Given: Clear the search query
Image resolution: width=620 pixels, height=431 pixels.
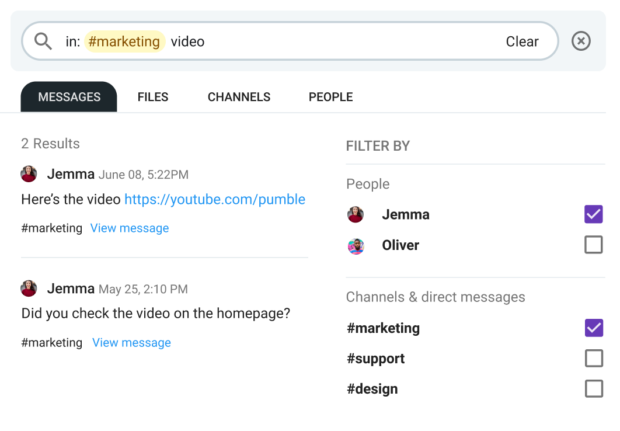Looking at the screenshot, I should [x=522, y=41].
